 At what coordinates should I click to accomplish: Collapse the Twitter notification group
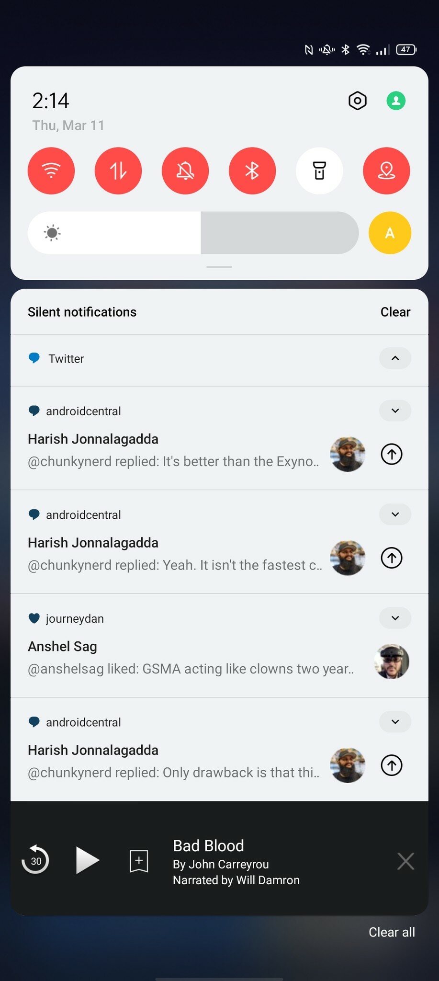395,358
